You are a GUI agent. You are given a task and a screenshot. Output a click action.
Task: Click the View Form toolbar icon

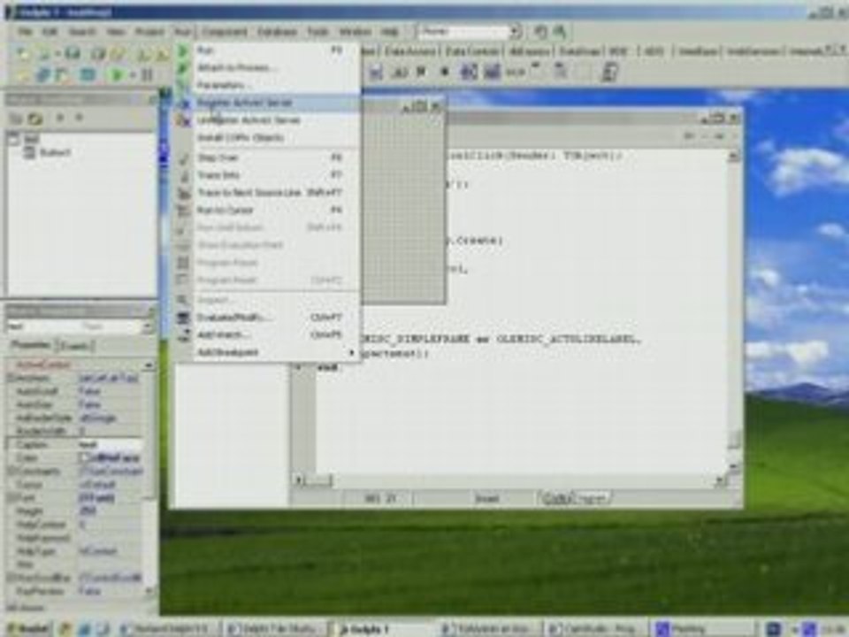43,74
